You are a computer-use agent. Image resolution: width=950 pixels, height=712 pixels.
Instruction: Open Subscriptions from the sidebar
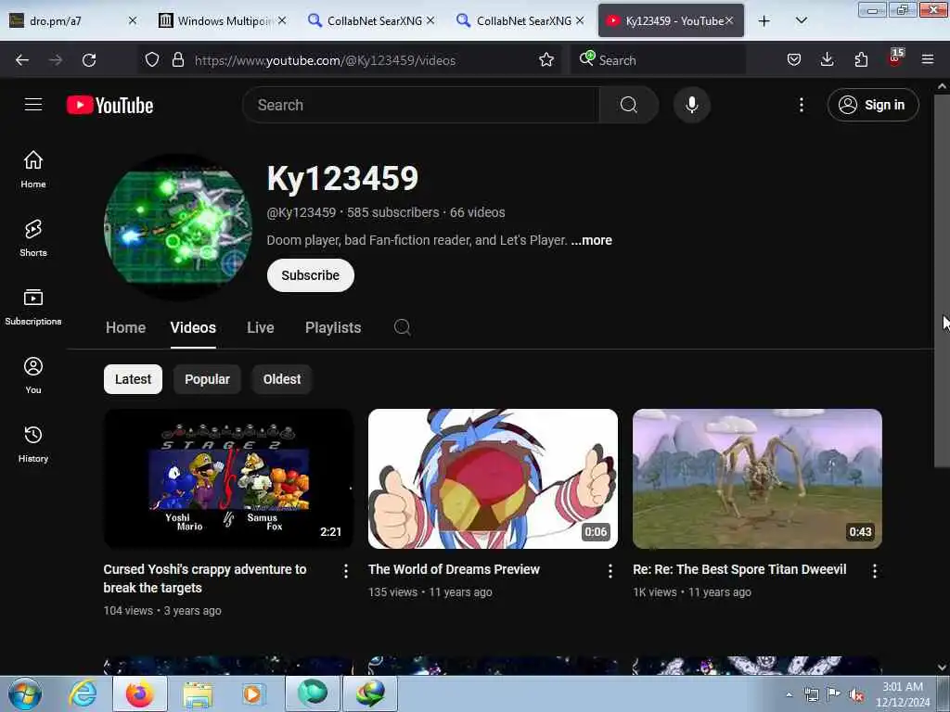pos(33,307)
